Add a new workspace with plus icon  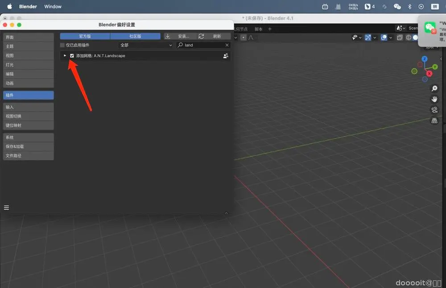(270, 29)
